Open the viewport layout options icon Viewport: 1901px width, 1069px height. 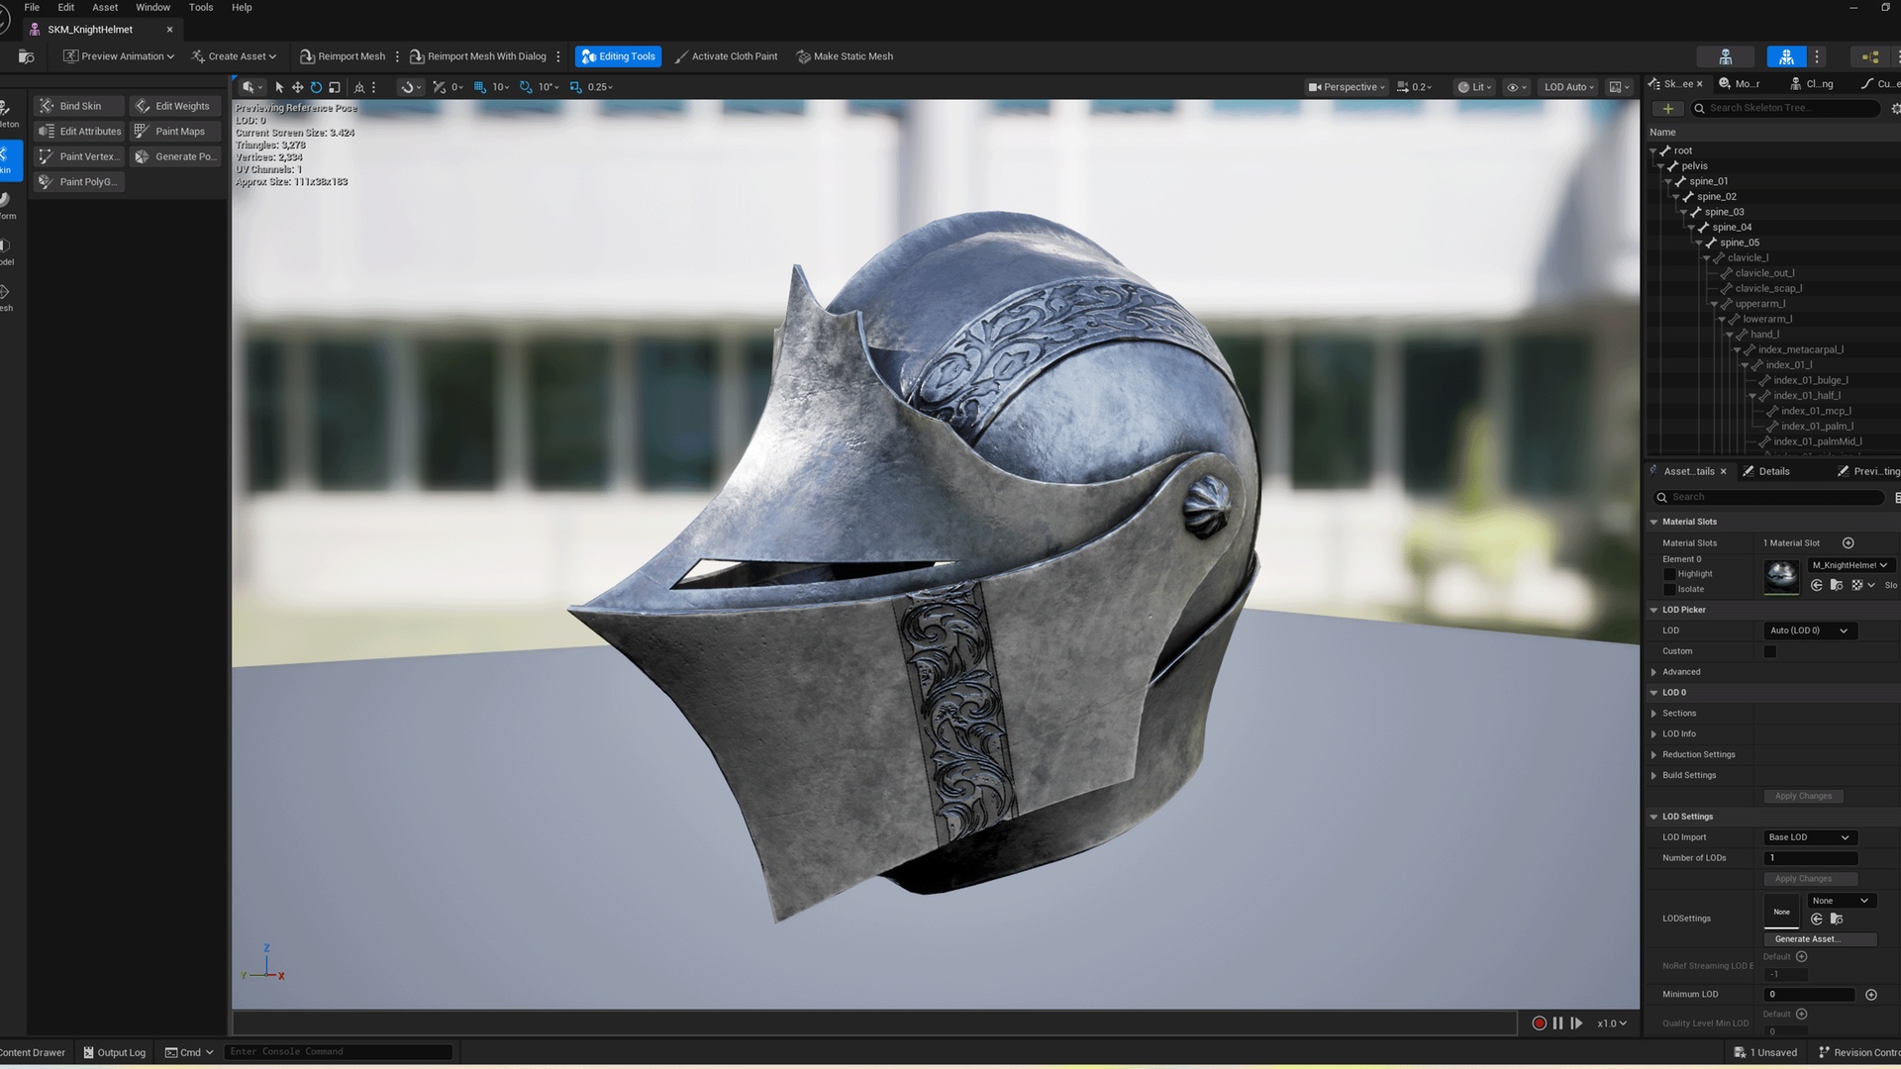pyautogui.click(x=1619, y=87)
